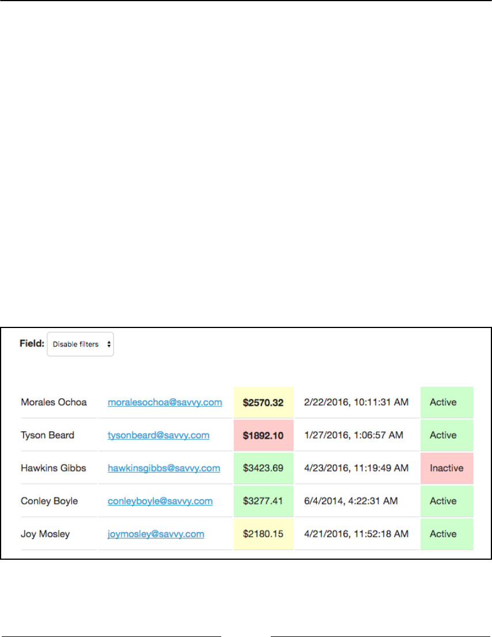Screen dimensions: 492x637
Task: Open hawkinsgibbs@savvy.com email link
Action: 164,468
